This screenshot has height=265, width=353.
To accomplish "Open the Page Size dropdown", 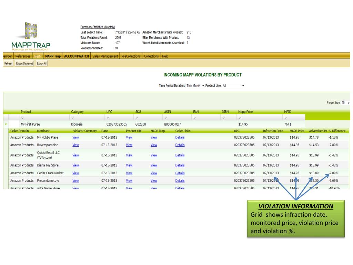I will coord(345,102).
